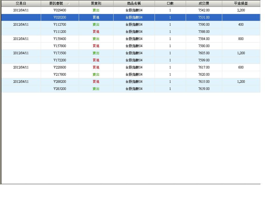
Task: Click 賣出 in V029400 row
Action: click(x=96, y=10)
